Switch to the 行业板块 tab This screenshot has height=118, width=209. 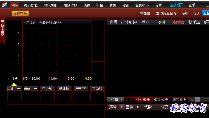point(143,99)
